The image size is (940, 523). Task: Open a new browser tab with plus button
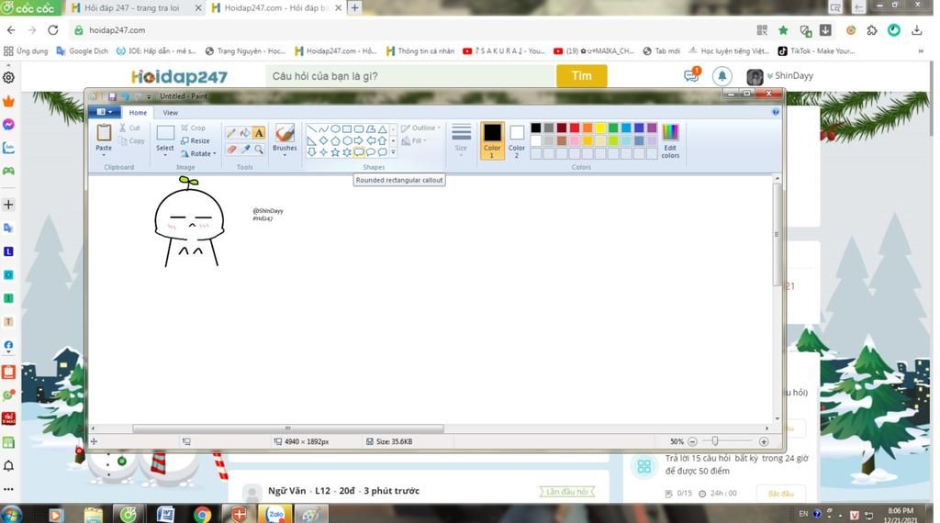tap(354, 7)
